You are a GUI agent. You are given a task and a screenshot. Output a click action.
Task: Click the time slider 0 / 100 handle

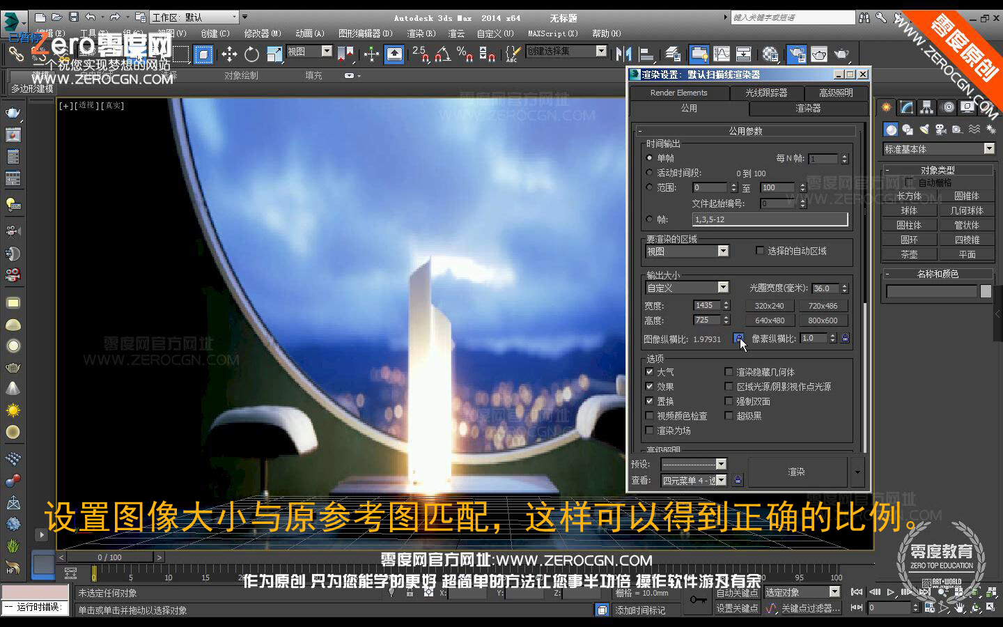[110, 557]
